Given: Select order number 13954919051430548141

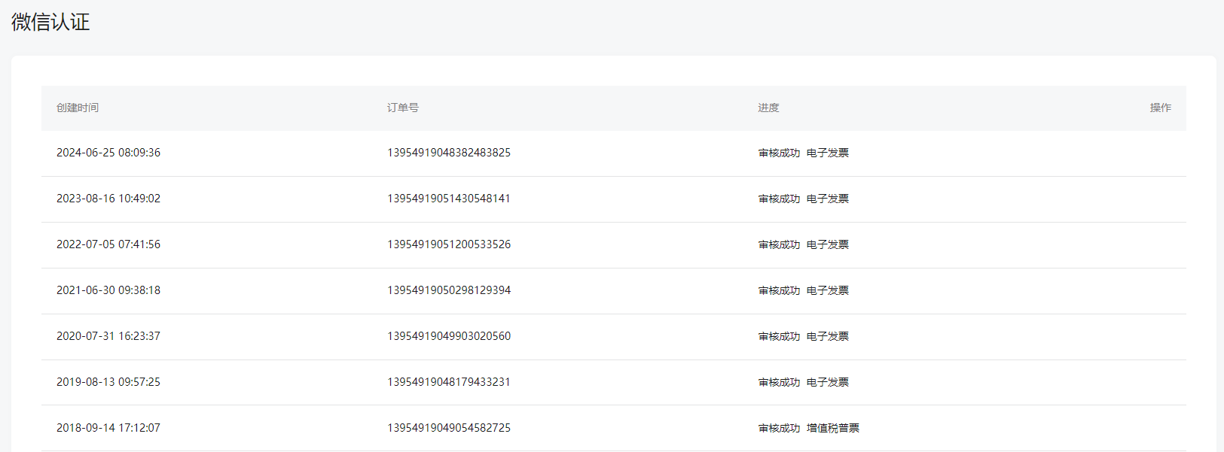Looking at the screenshot, I should point(449,199).
